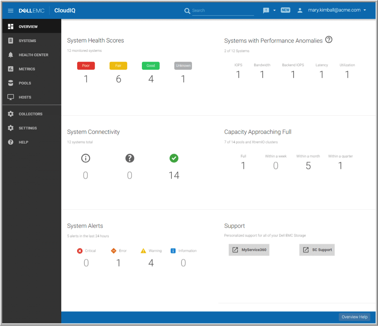The width and height of the screenshot is (378, 326).
Task: Click the Collectors gear icon
Action: [10, 114]
